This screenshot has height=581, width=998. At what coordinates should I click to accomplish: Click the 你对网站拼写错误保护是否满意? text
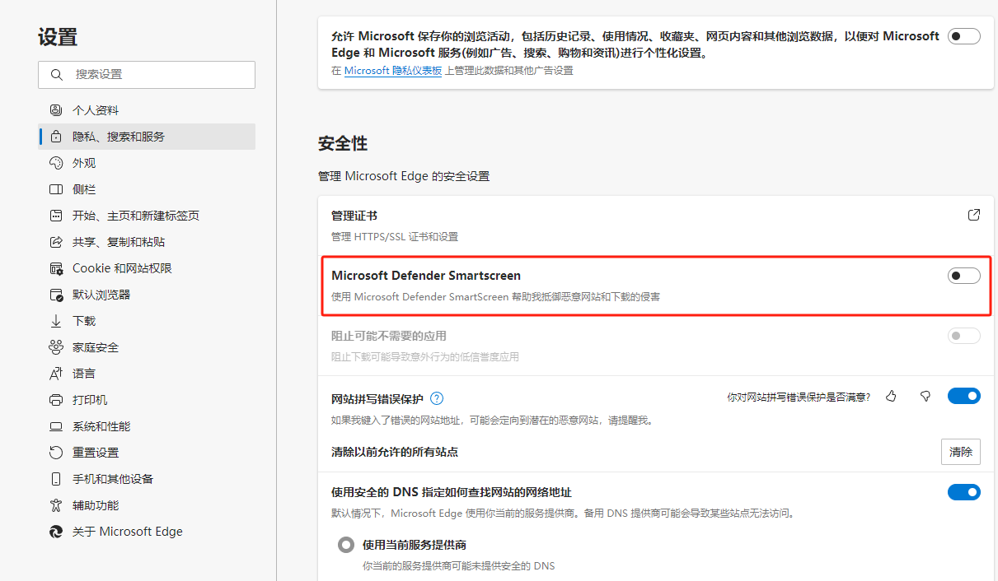[799, 397]
